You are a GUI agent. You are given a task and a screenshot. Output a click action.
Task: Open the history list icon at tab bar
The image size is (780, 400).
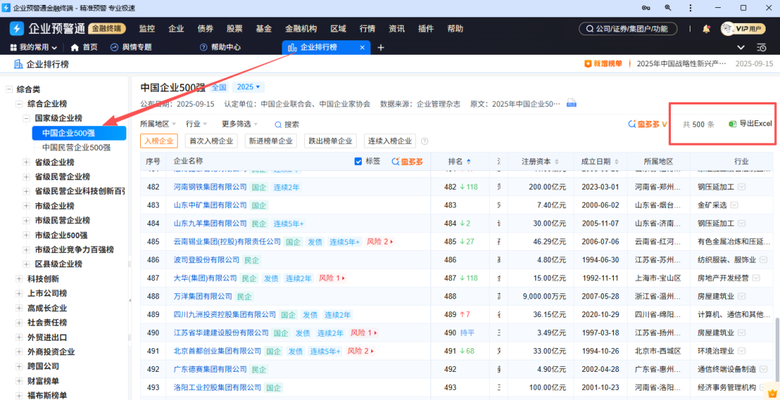pos(762,48)
